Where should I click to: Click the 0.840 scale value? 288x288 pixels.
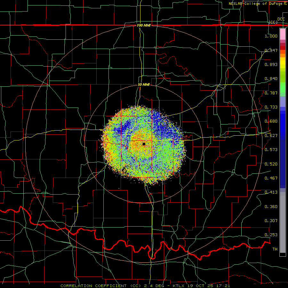tap(271, 79)
